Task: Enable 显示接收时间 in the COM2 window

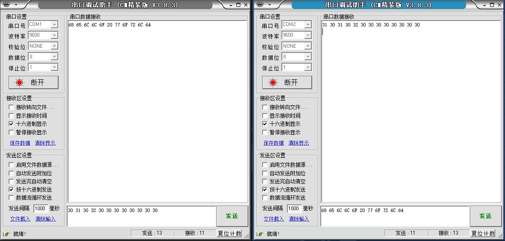Action: [x=265, y=116]
